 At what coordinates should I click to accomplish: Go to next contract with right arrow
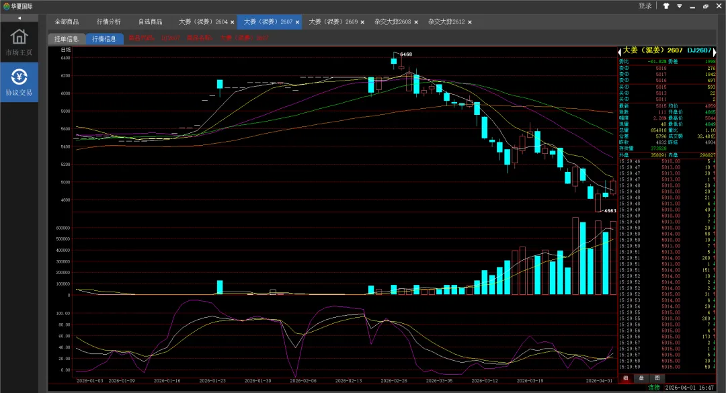[x=714, y=52]
